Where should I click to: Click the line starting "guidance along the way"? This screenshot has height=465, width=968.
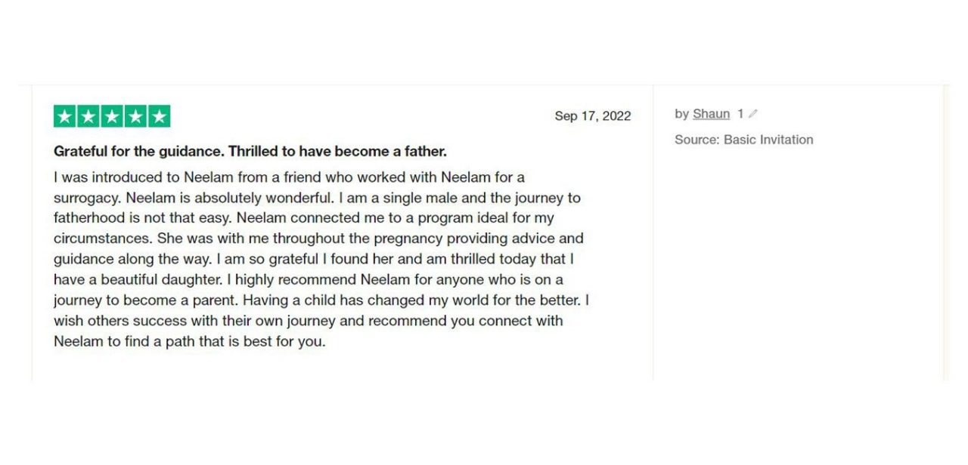click(314, 259)
